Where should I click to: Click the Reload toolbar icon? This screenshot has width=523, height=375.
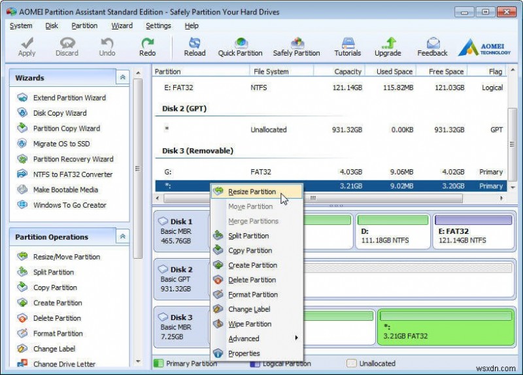coord(195,46)
